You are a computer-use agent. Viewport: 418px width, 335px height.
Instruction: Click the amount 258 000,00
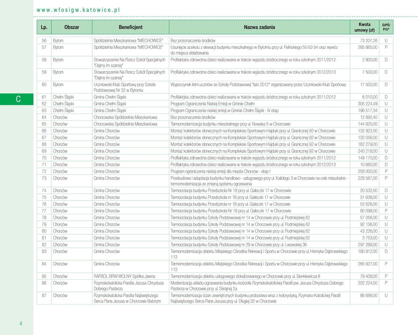(x=367, y=171)
